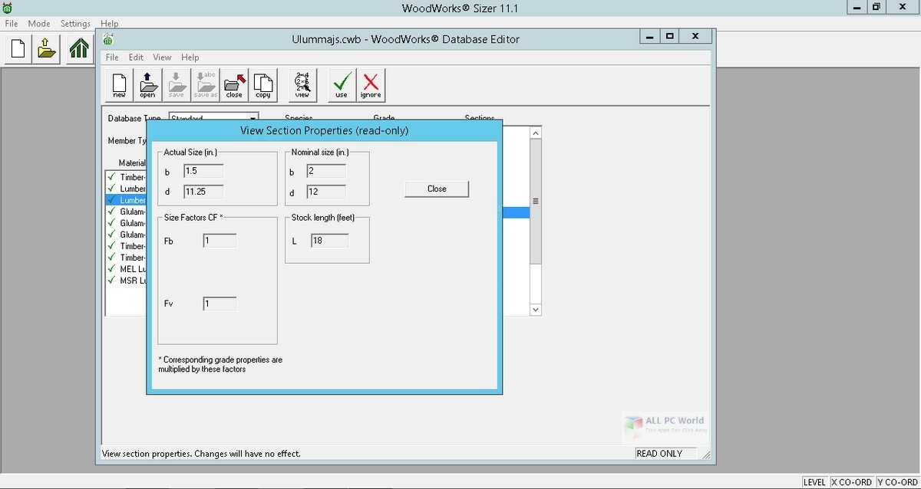Click the 'close' folder icon in the toolbar
Screen dimensions: 921x489
(233, 85)
